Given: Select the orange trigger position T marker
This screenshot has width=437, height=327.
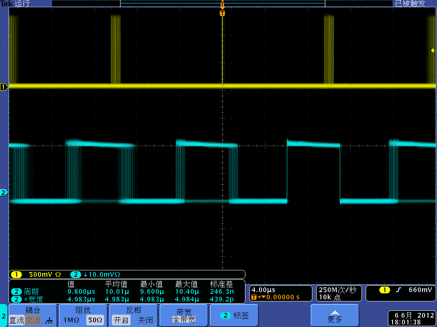Looking at the screenshot, I should click(x=222, y=13).
